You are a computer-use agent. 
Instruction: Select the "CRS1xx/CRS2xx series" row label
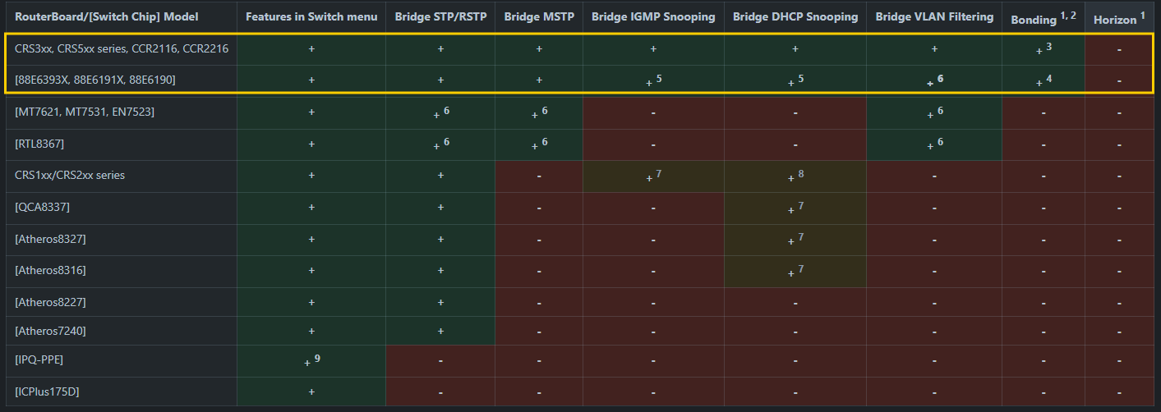click(x=70, y=176)
